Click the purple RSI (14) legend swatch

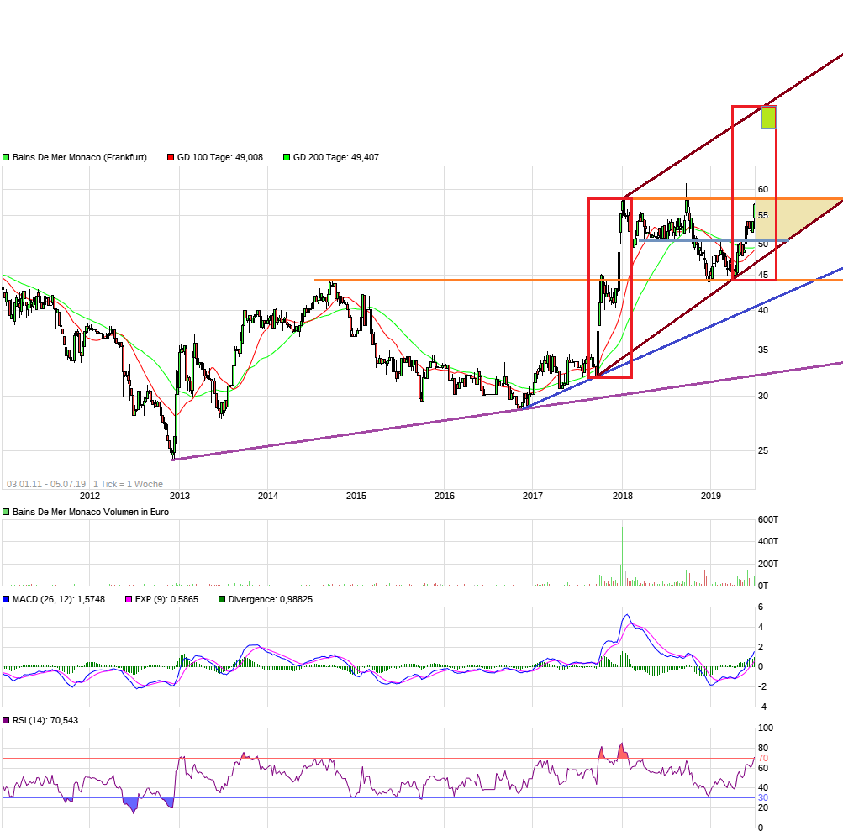[x=6, y=720]
